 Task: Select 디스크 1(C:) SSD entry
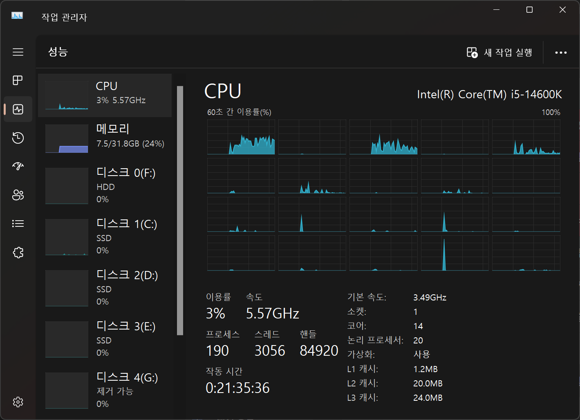[x=105, y=237]
